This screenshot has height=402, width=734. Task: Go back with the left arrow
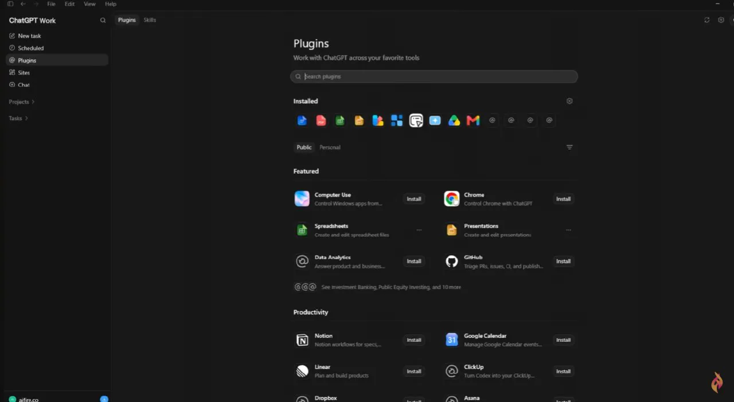23,4
